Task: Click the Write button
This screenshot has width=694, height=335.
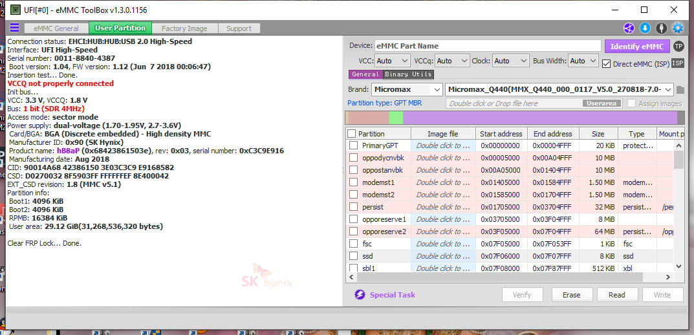Action: click(662, 295)
